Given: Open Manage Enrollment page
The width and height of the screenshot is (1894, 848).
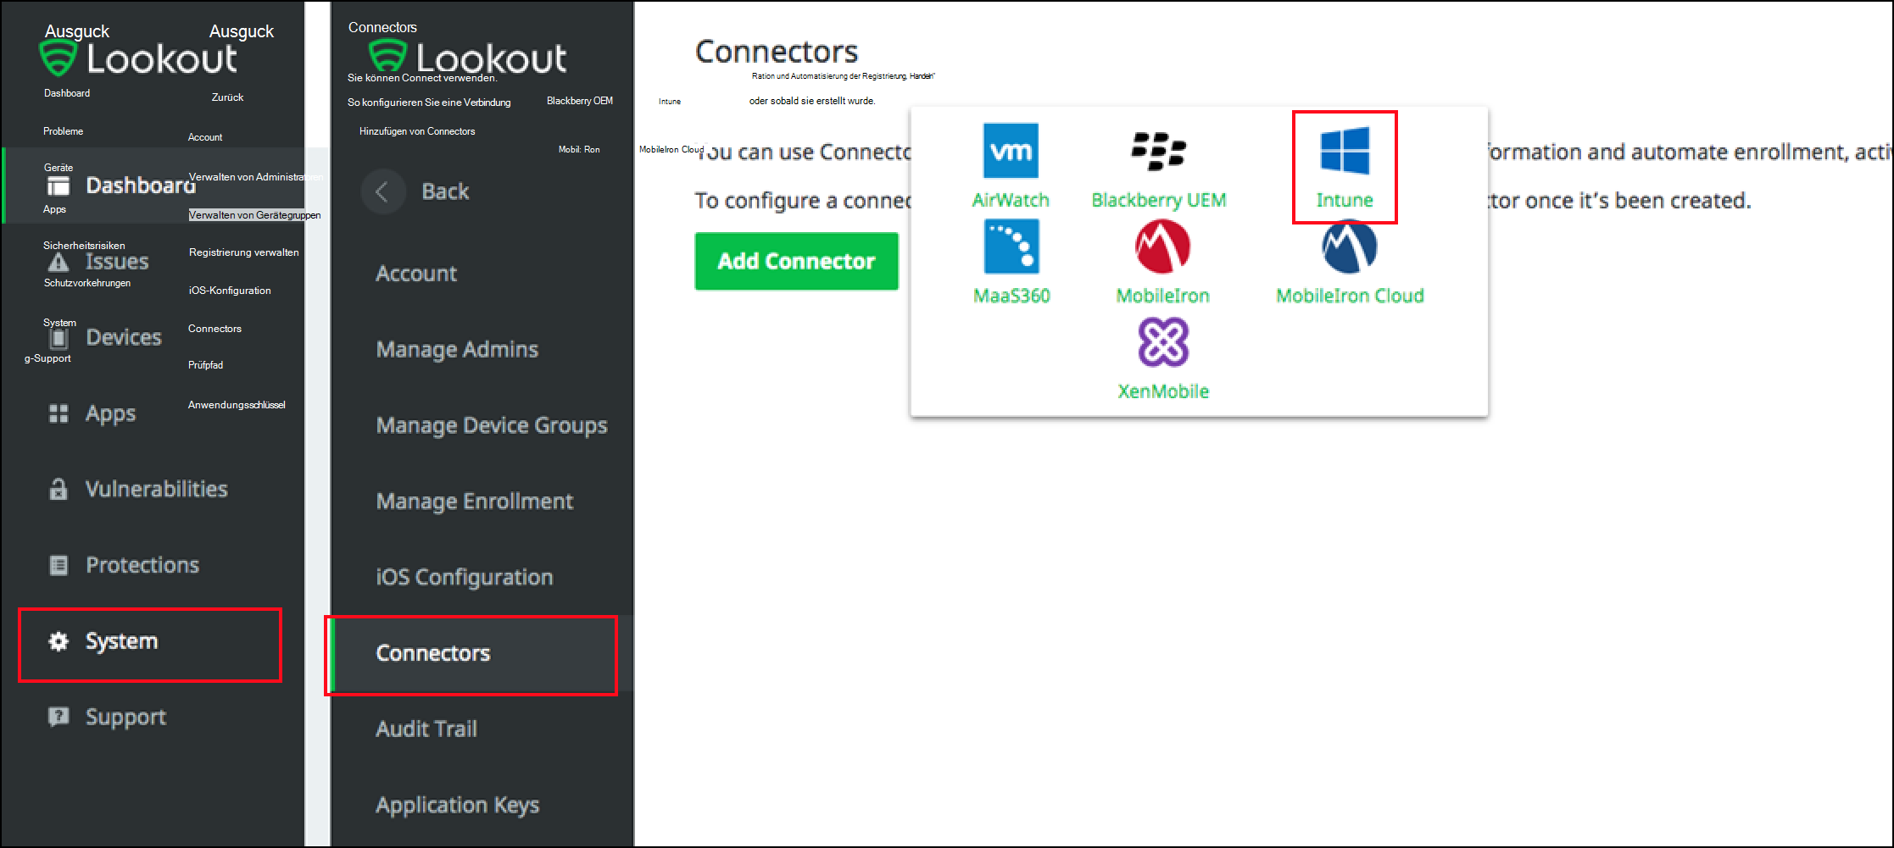Looking at the screenshot, I should coord(475,502).
